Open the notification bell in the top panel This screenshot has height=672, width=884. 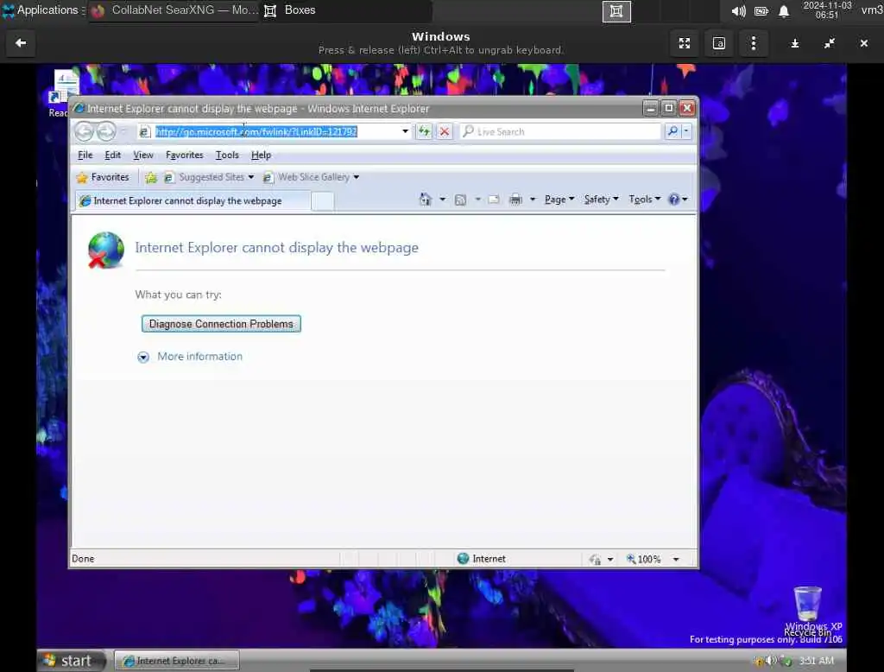pos(784,10)
